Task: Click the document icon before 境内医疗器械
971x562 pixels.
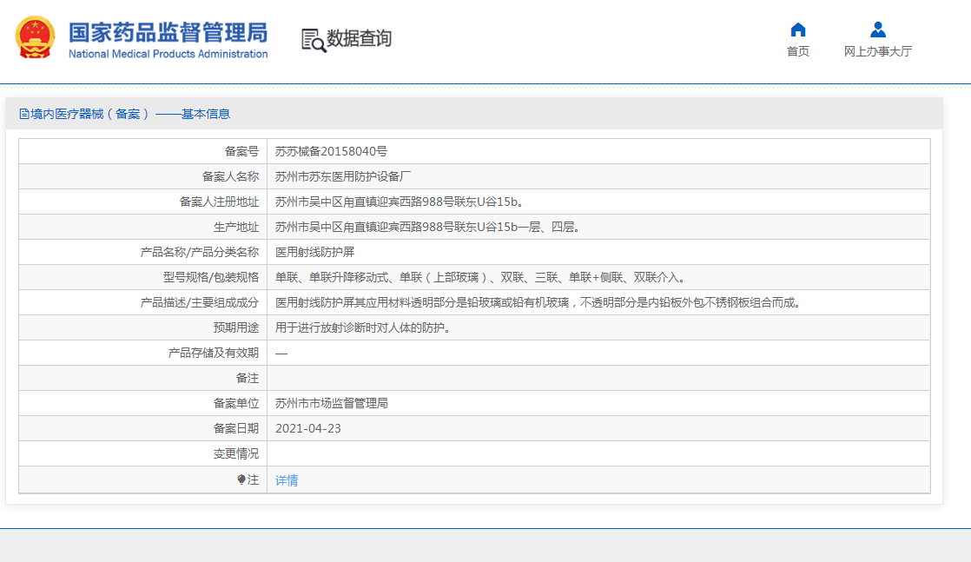Action: click(x=24, y=114)
